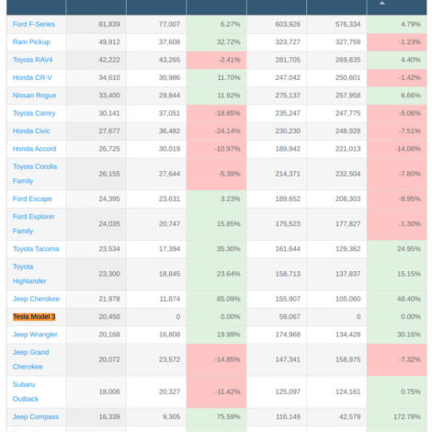Open the Nissan Rogue link
Screen dimensions: 432x432
pyautogui.click(x=34, y=96)
